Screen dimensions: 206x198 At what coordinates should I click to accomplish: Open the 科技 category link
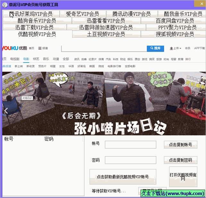(116, 59)
